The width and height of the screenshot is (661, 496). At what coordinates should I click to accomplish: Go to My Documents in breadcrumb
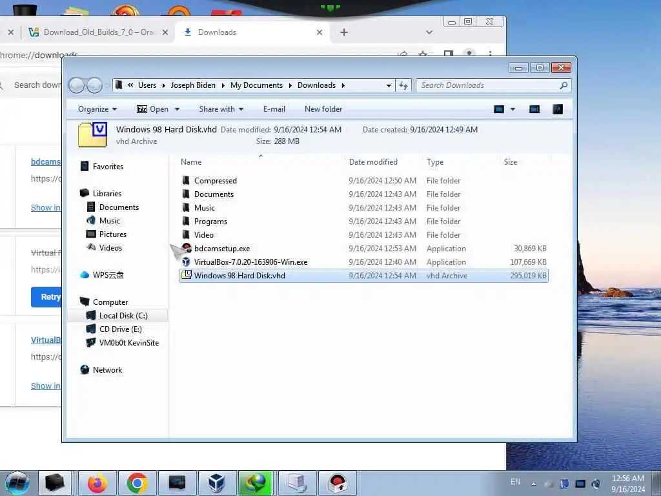pos(256,86)
